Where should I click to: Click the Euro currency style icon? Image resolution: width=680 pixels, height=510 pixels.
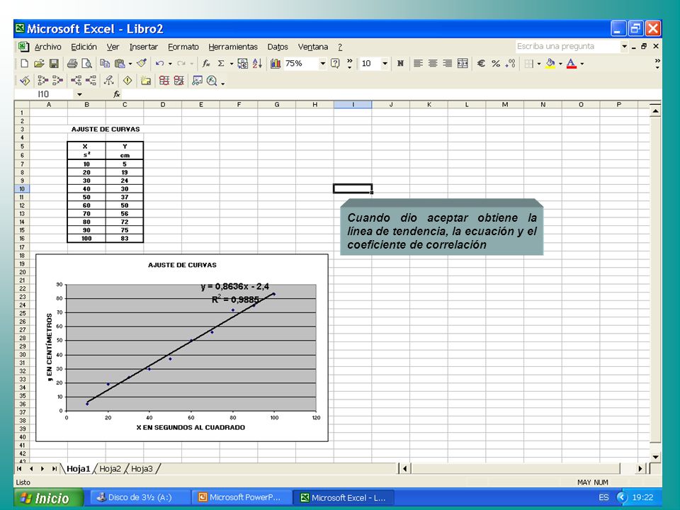(480, 64)
